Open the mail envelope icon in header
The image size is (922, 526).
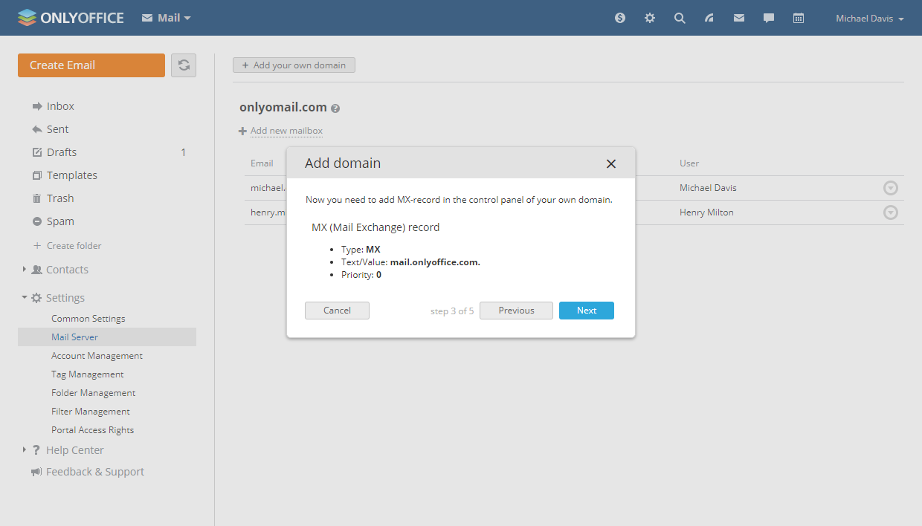(739, 18)
